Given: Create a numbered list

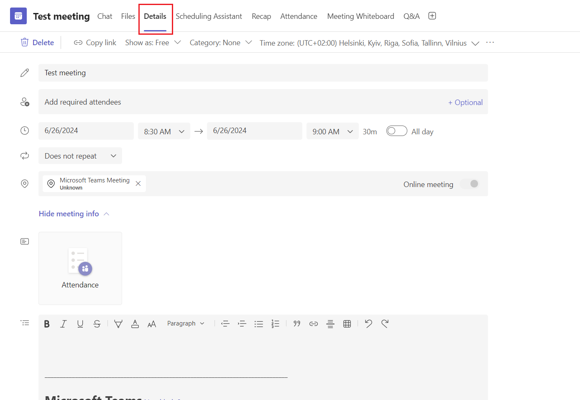Looking at the screenshot, I should pyautogui.click(x=275, y=323).
